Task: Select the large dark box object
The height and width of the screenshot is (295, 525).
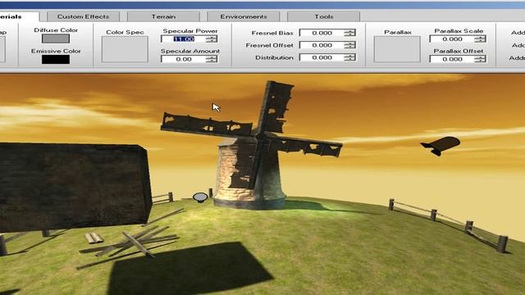Action: 74,188
